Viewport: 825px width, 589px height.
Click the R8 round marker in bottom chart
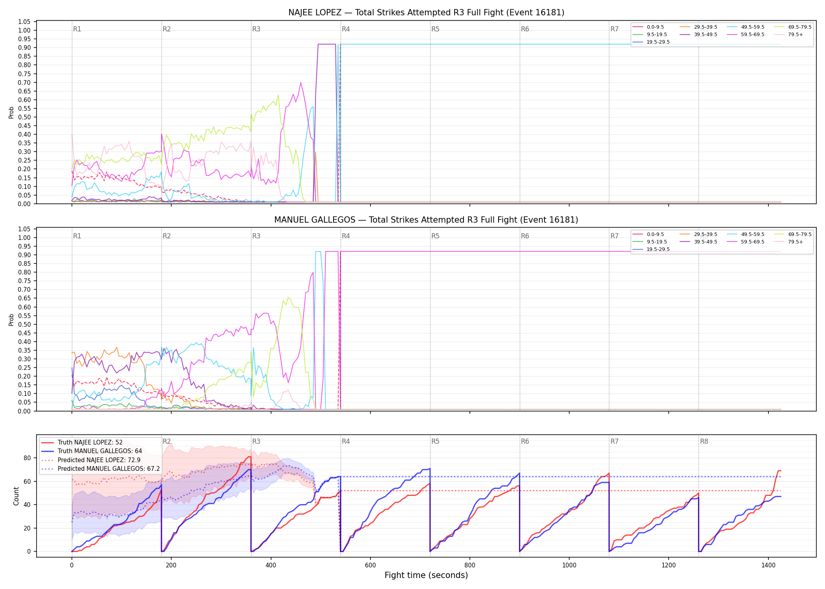tap(704, 441)
